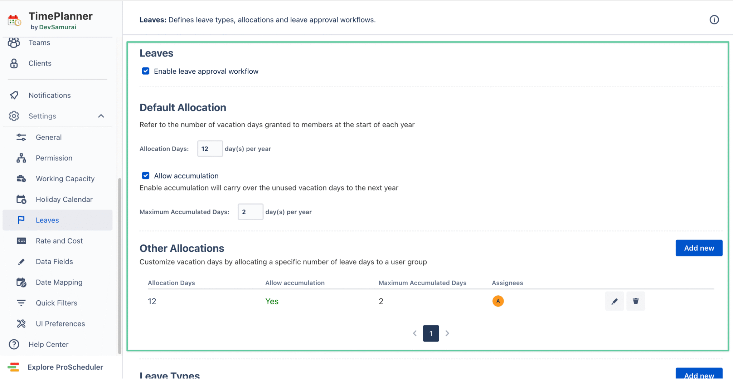Image resolution: width=733 pixels, height=379 pixels.
Task: Edit the allocation row with pencil button
Action: [x=615, y=301]
